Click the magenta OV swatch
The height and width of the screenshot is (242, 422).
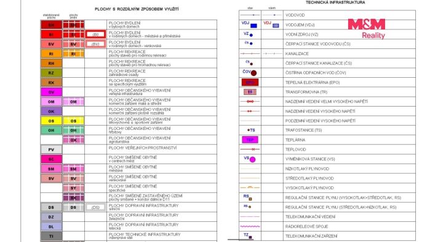[x=51, y=92]
